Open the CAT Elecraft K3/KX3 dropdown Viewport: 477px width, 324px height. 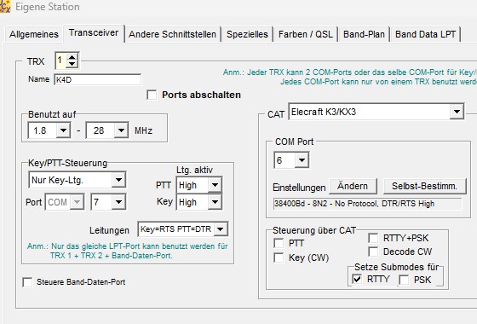coord(457,112)
